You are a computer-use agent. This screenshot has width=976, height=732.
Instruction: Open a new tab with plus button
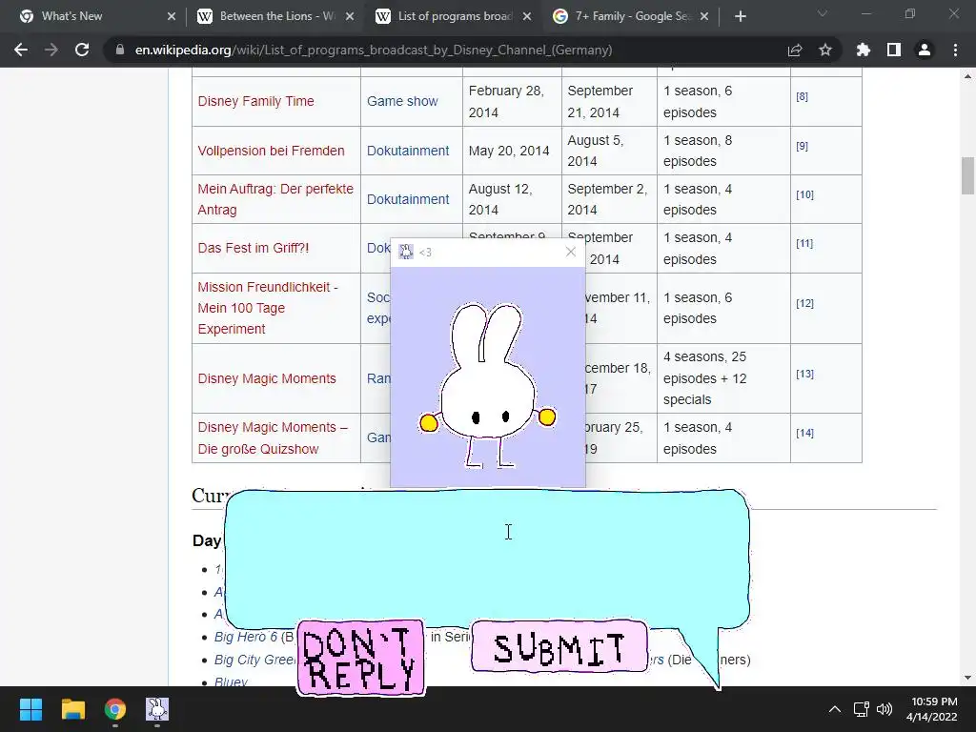(740, 16)
